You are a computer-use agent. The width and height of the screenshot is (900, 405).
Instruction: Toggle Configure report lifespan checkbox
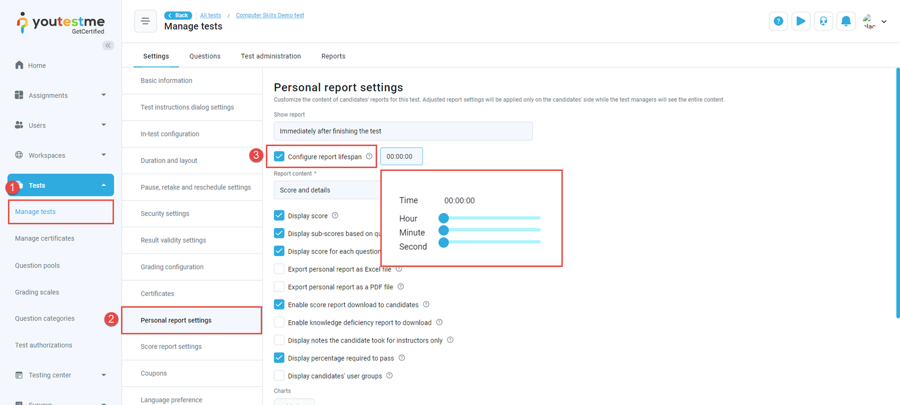[x=279, y=156]
